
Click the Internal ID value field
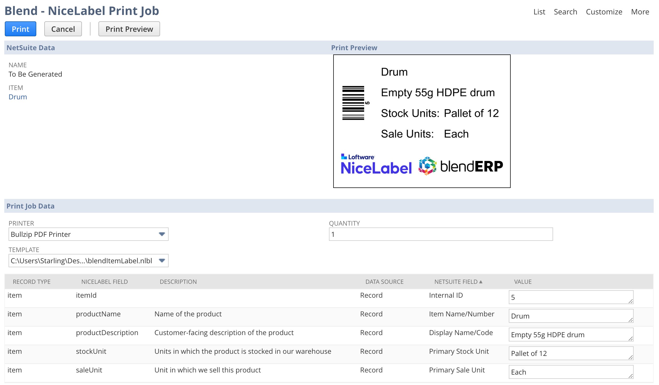pos(570,297)
